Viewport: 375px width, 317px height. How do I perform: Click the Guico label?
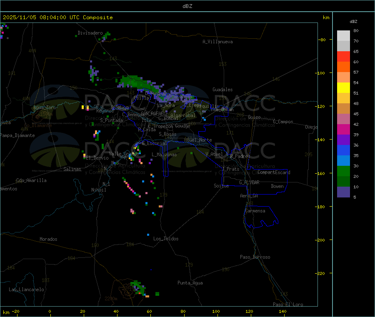click(x=254, y=117)
